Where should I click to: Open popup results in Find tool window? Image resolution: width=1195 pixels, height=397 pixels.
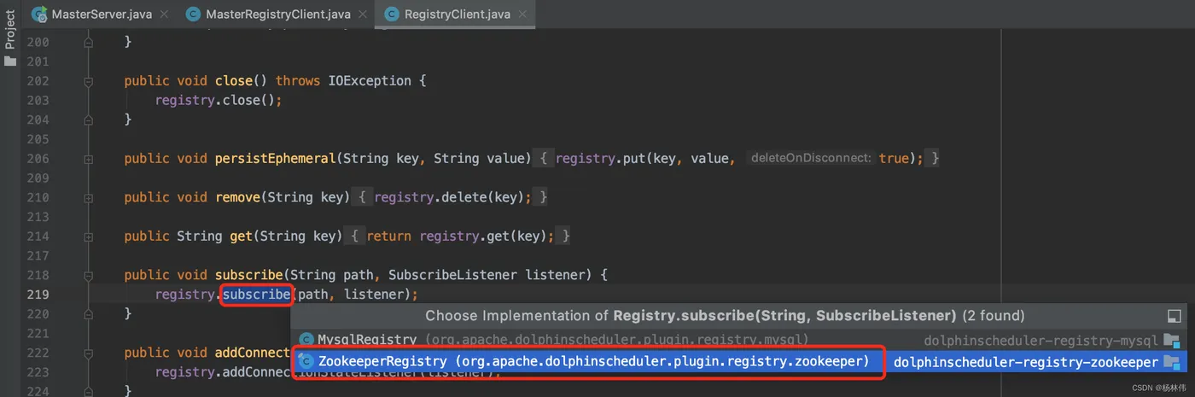(x=1174, y=316)
